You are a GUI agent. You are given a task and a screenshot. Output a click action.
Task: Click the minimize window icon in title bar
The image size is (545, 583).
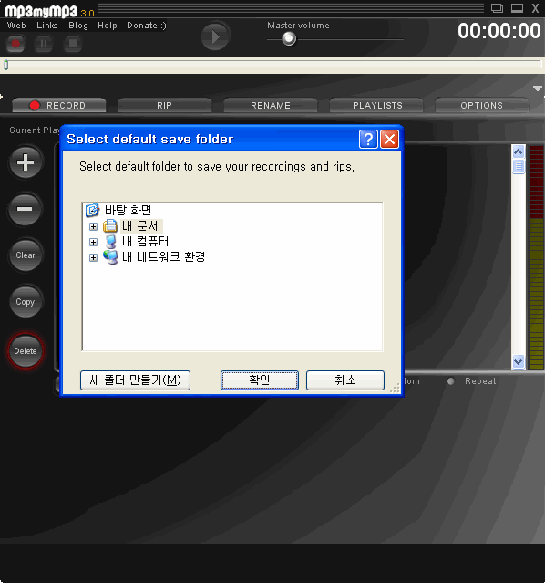[517, 8]
